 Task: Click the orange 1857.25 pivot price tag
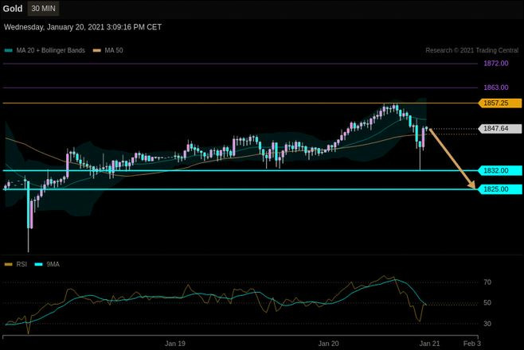500,103
